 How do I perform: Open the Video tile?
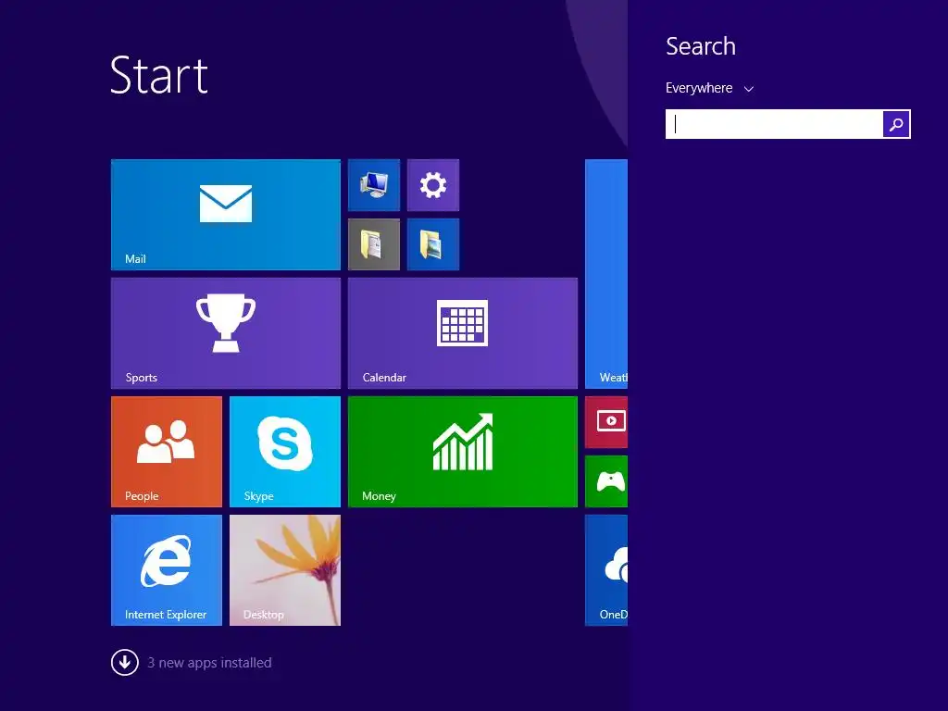point(606,422)
